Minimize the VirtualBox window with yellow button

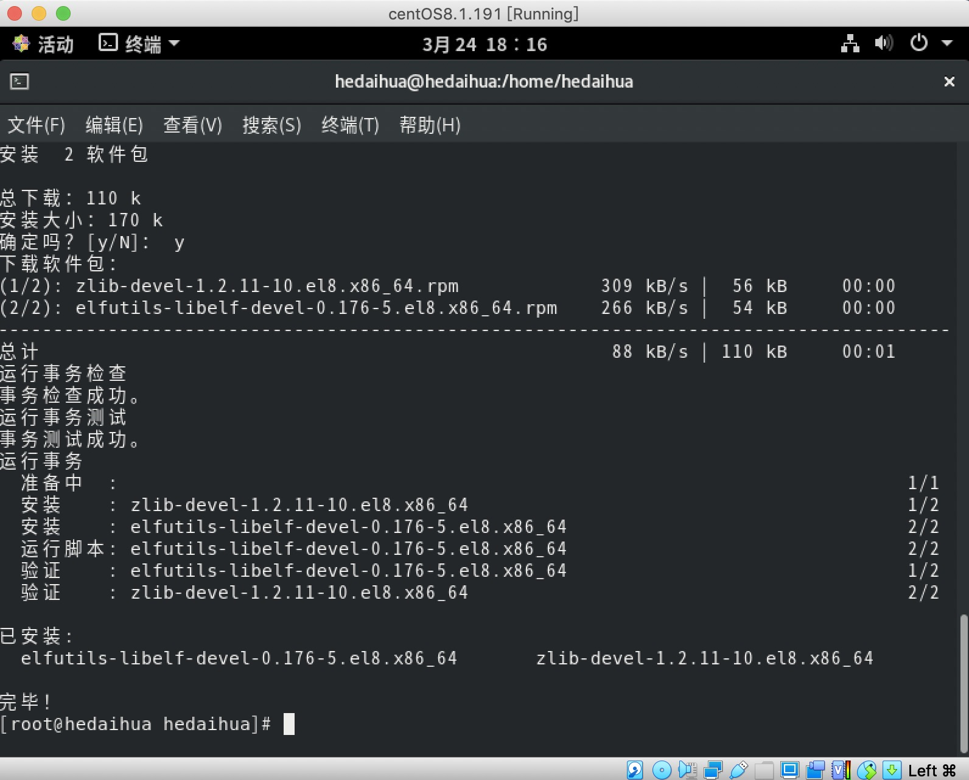tap(39, 13)
